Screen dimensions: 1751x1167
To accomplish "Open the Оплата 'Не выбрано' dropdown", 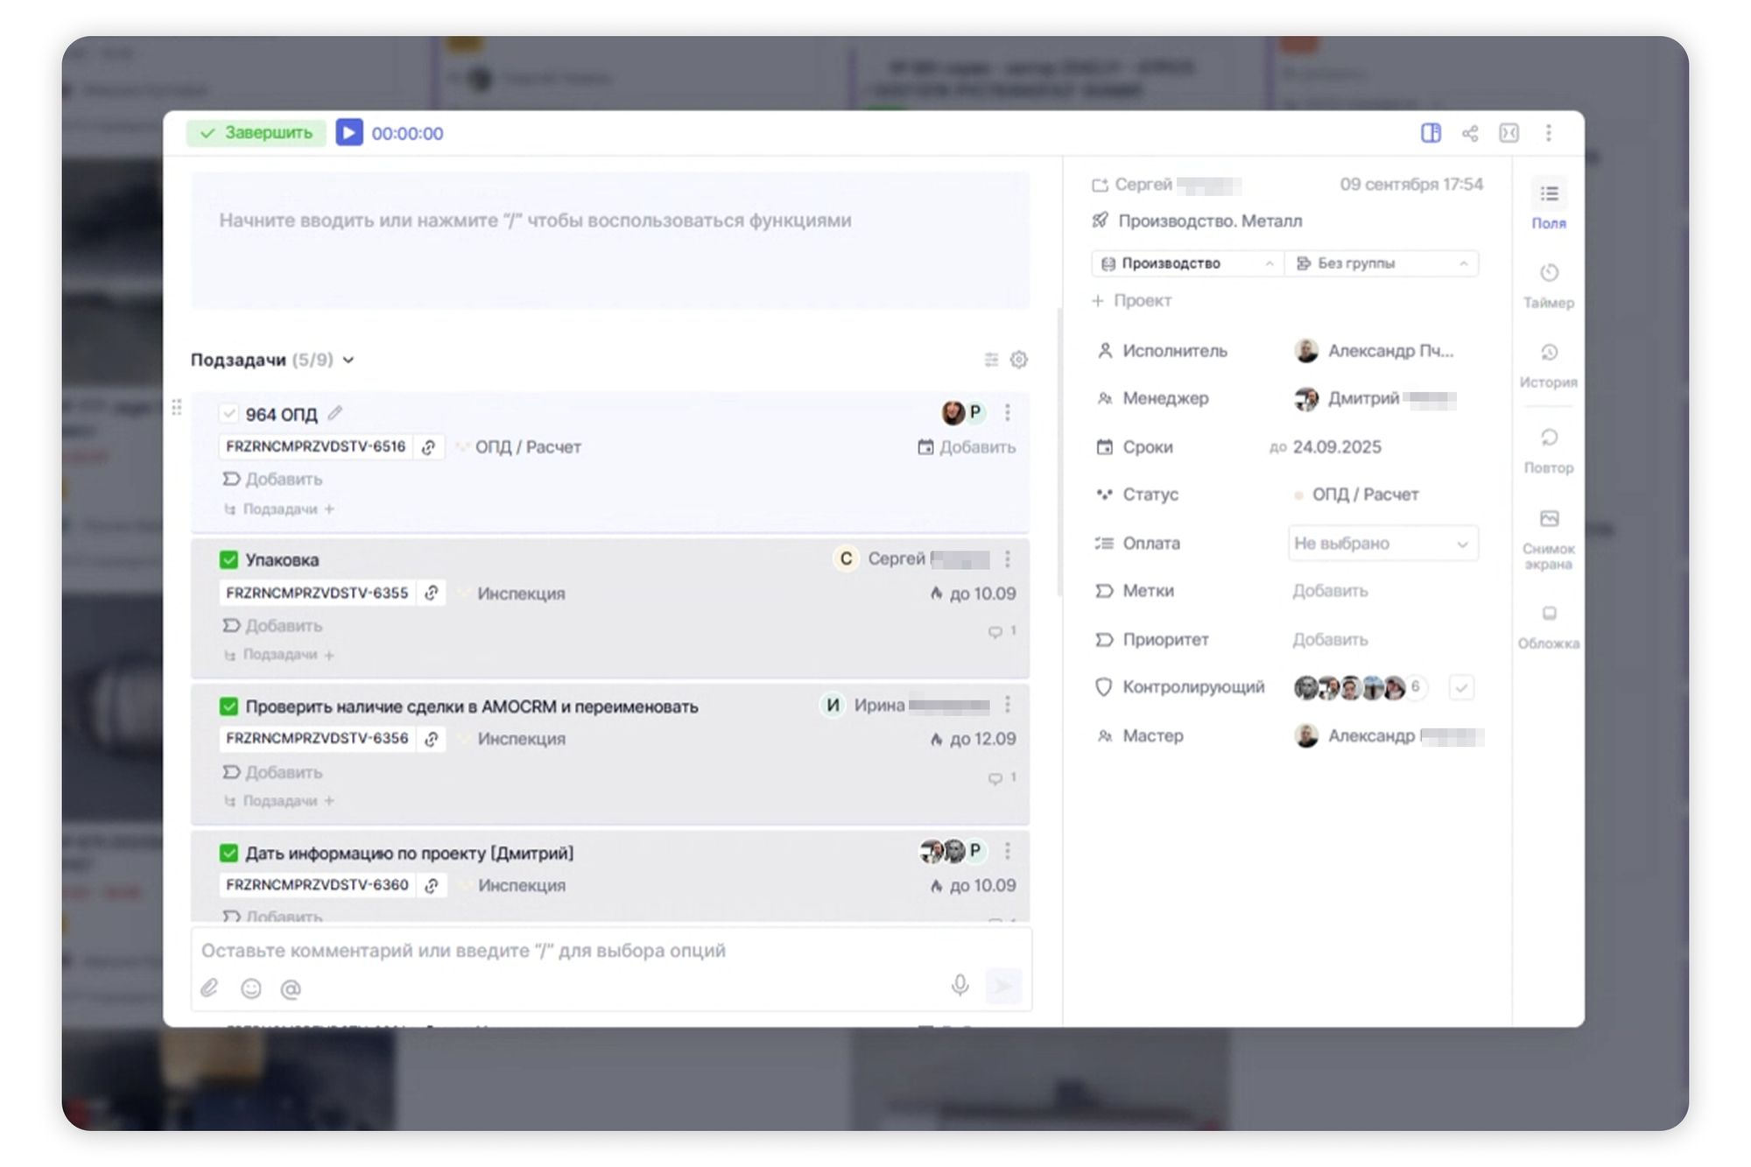I will 1382,544.
